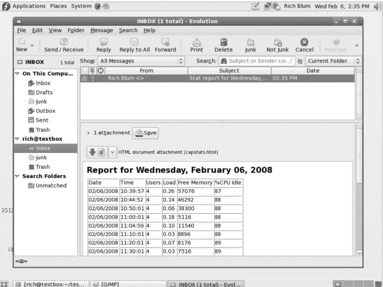Click the message preview vertical scrollbar
Viewport: 383px width, 287px height.
coord(359,189)
